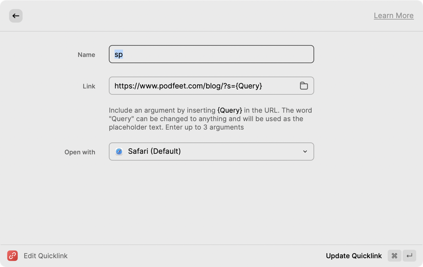Open the Learn More link
The image size is (423, 267).
(393, 16)
